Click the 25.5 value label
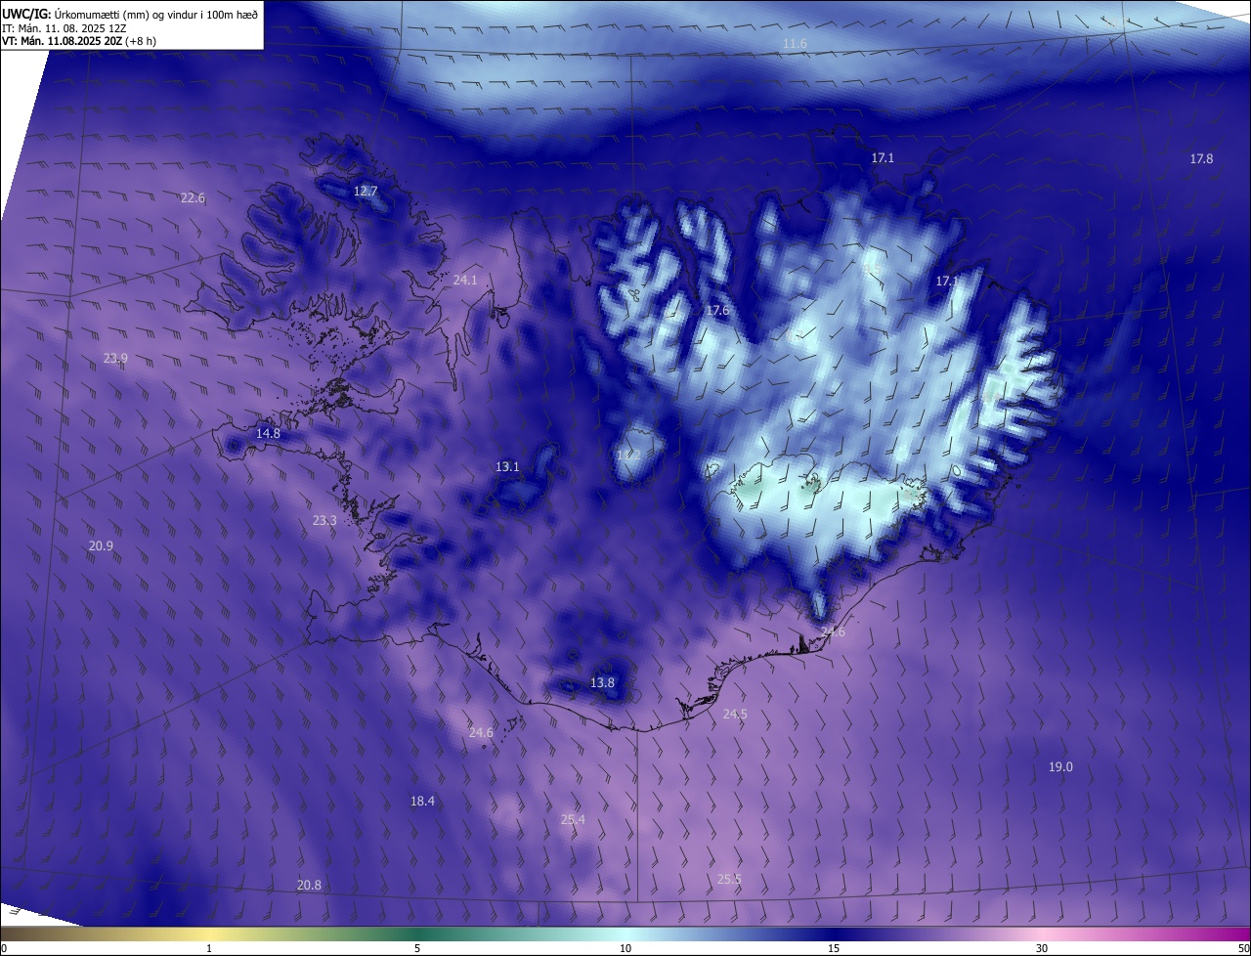Viewport: 1251px width, 956px height. point(729,879)
